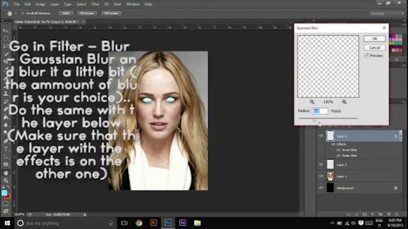Toggle Quick Mask mode icon
408x229 pixels.
[x=6, y=204]
